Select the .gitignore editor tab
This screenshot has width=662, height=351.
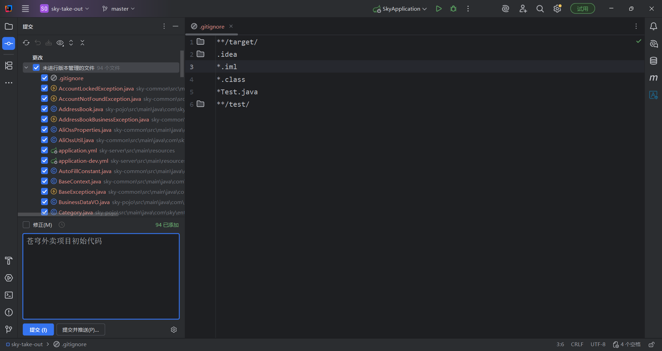(x=212, y=26)
